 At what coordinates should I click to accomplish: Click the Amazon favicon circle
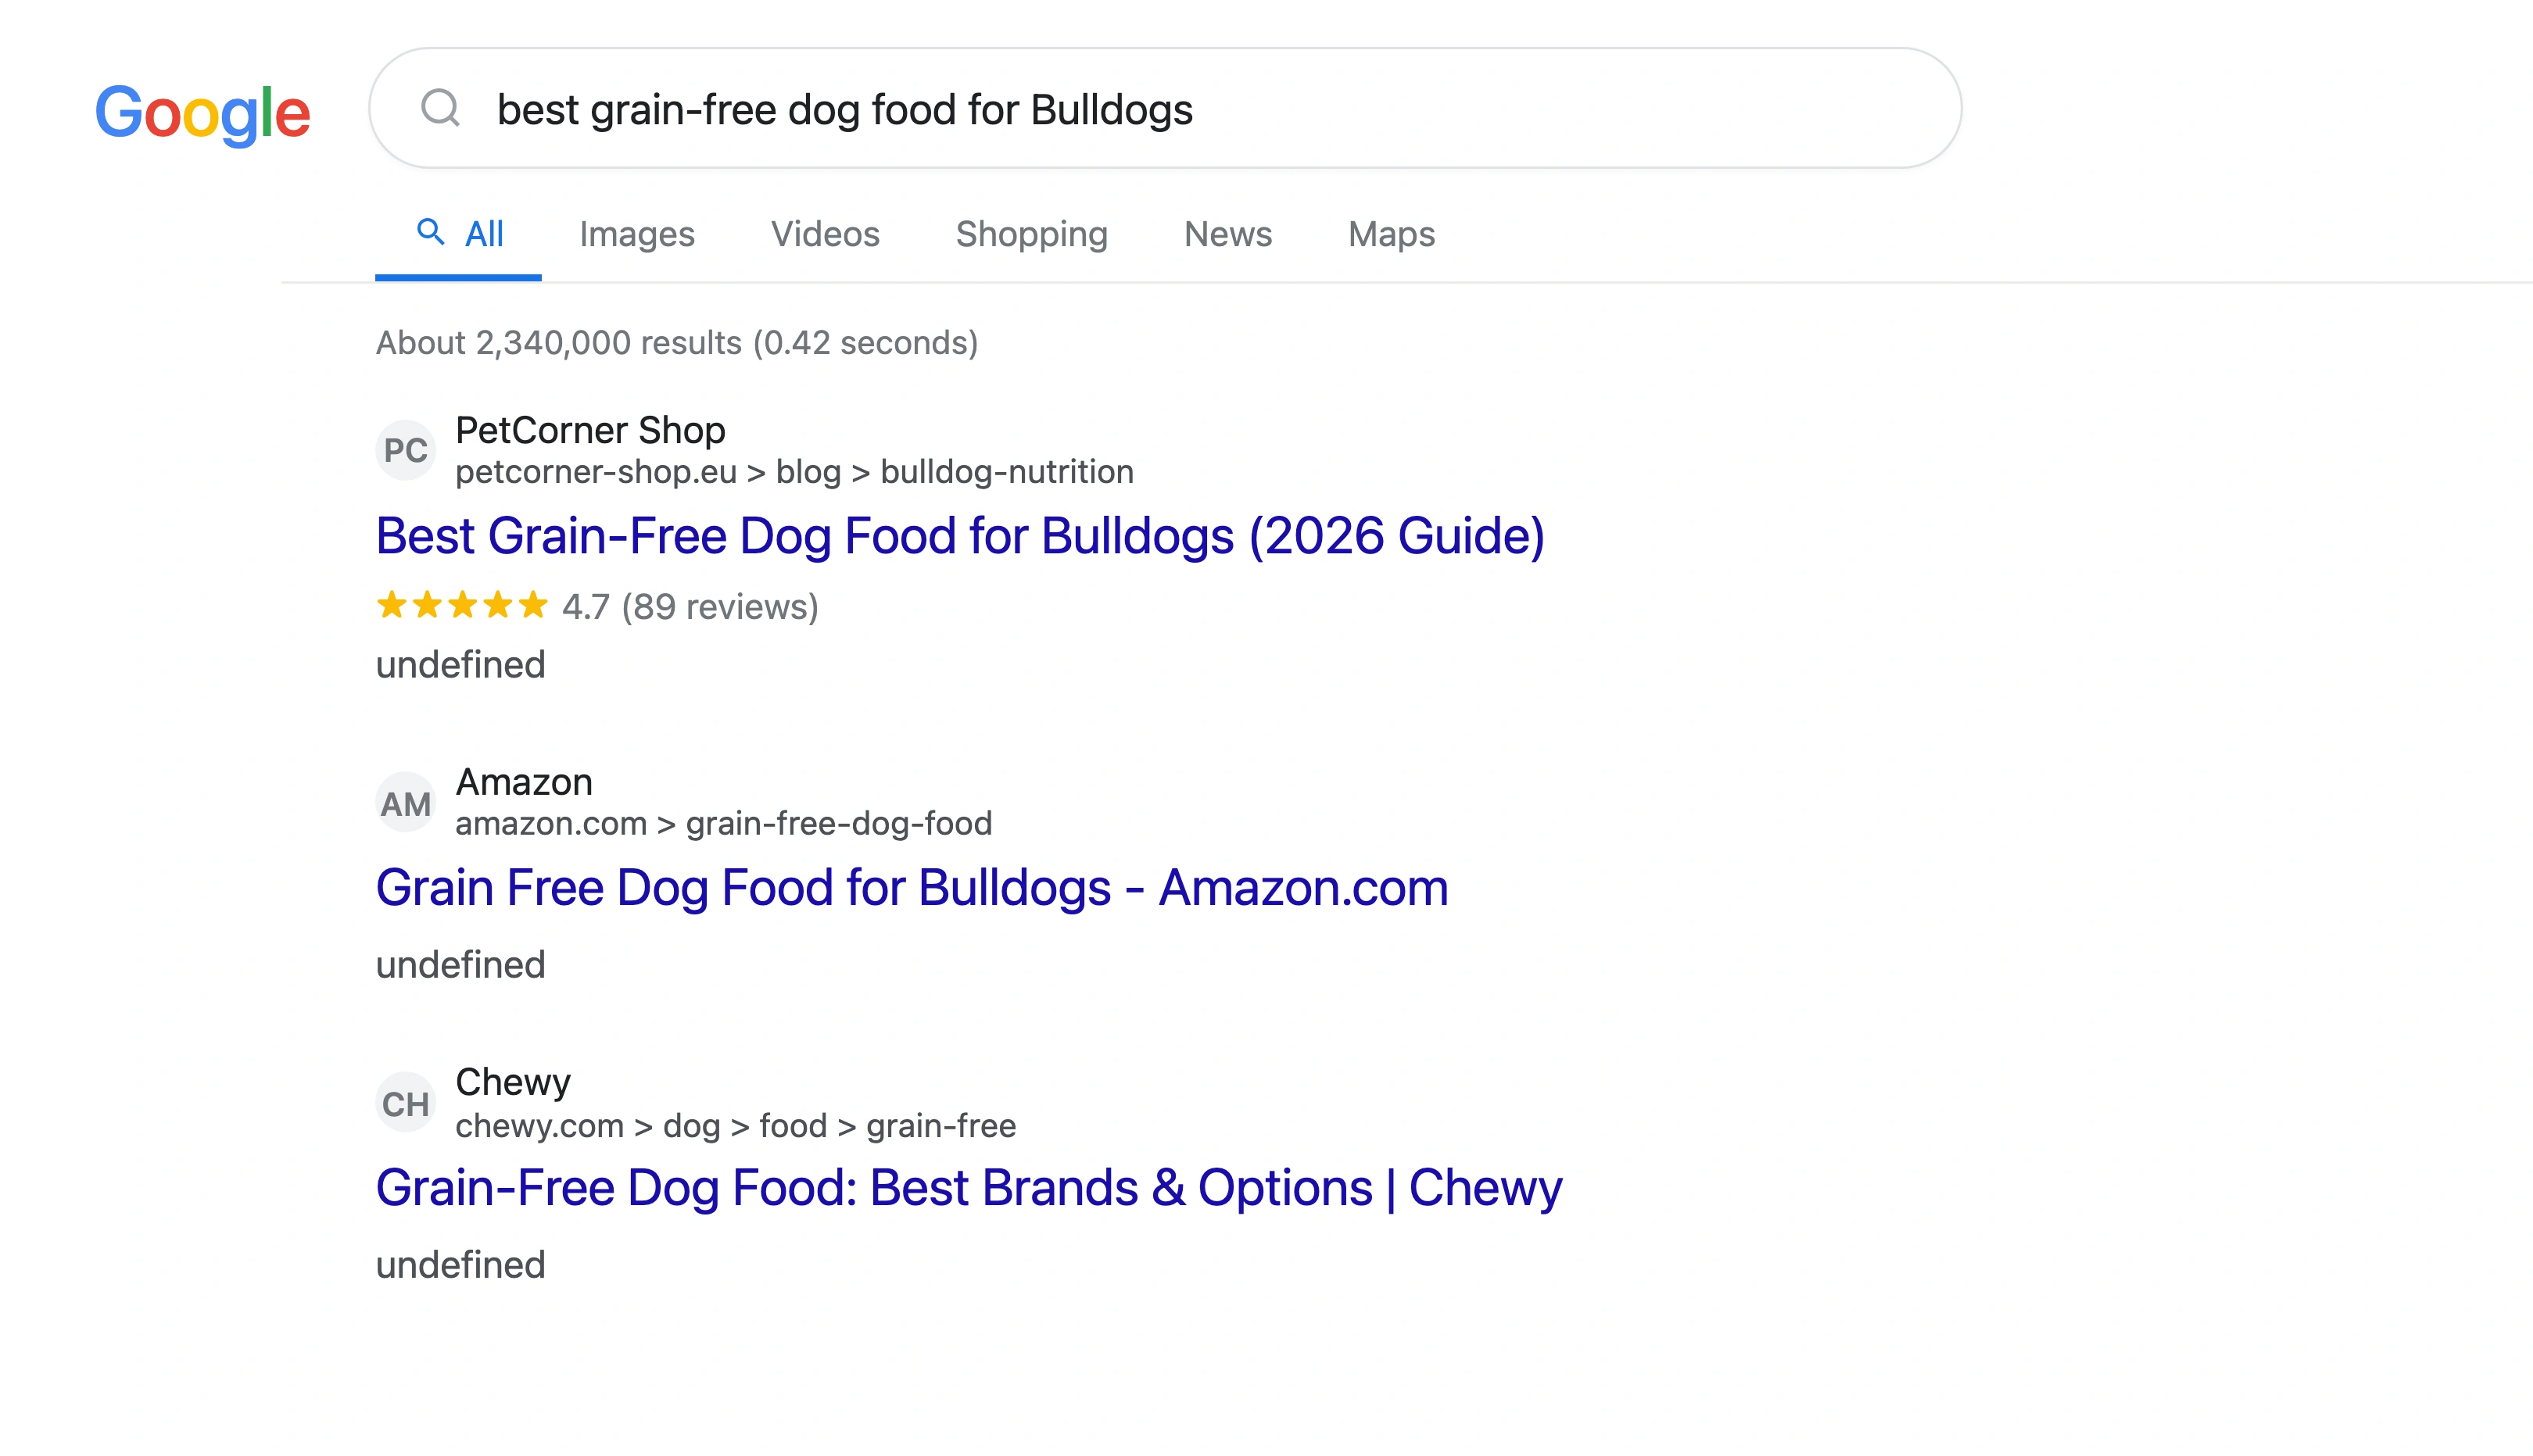pos(406,800)
